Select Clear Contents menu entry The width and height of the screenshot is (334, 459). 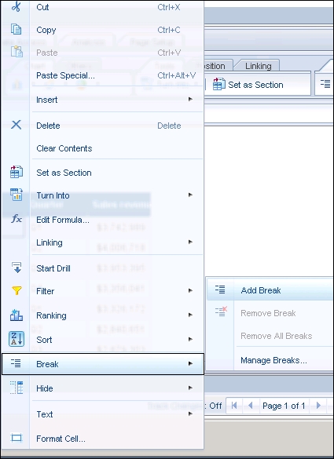(64, 148)
